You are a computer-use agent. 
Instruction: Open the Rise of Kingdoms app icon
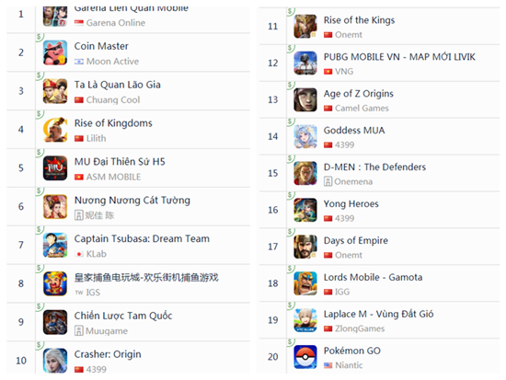click(55, 130)
